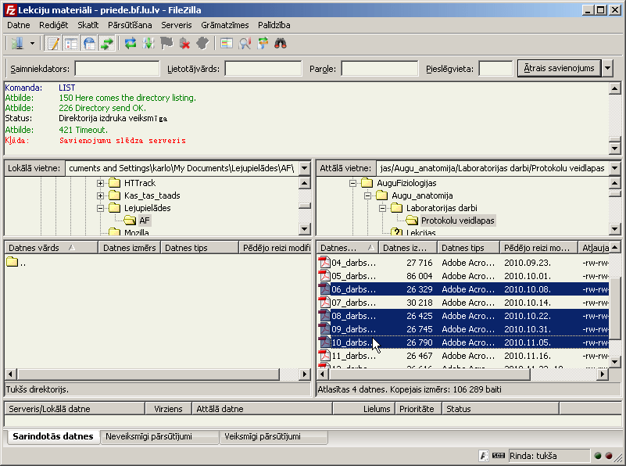Select the 08_darbs PDF file
The image size is (626, 466).
tap(463, 316)
